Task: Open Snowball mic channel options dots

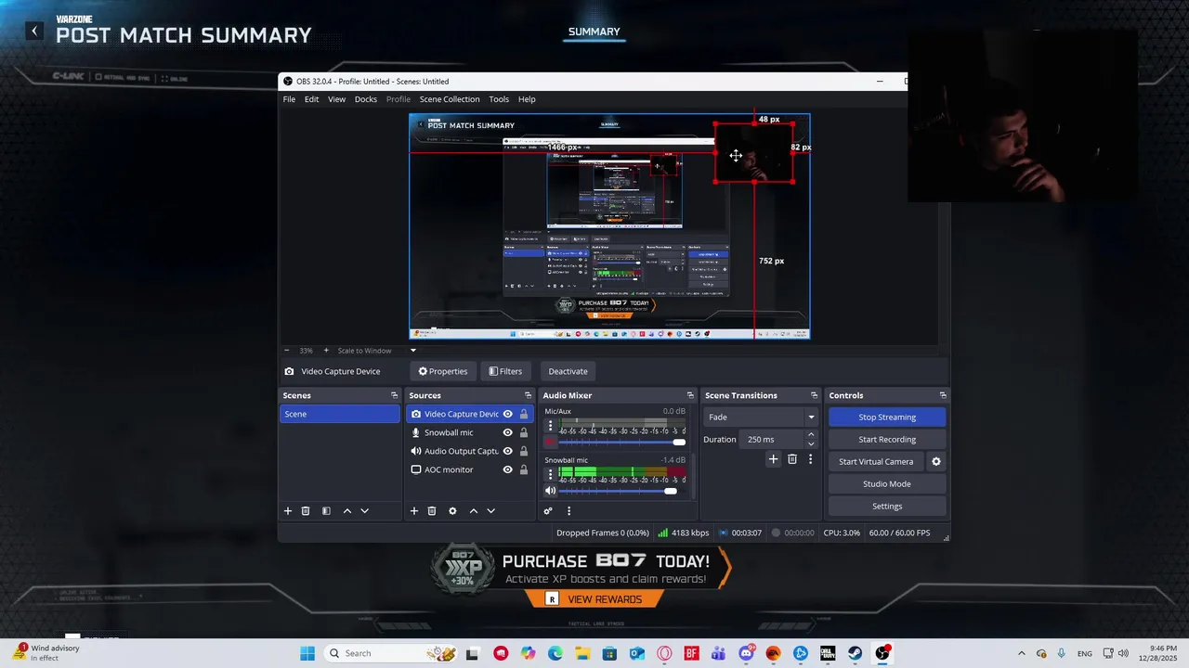Action: tap(550, 475)
